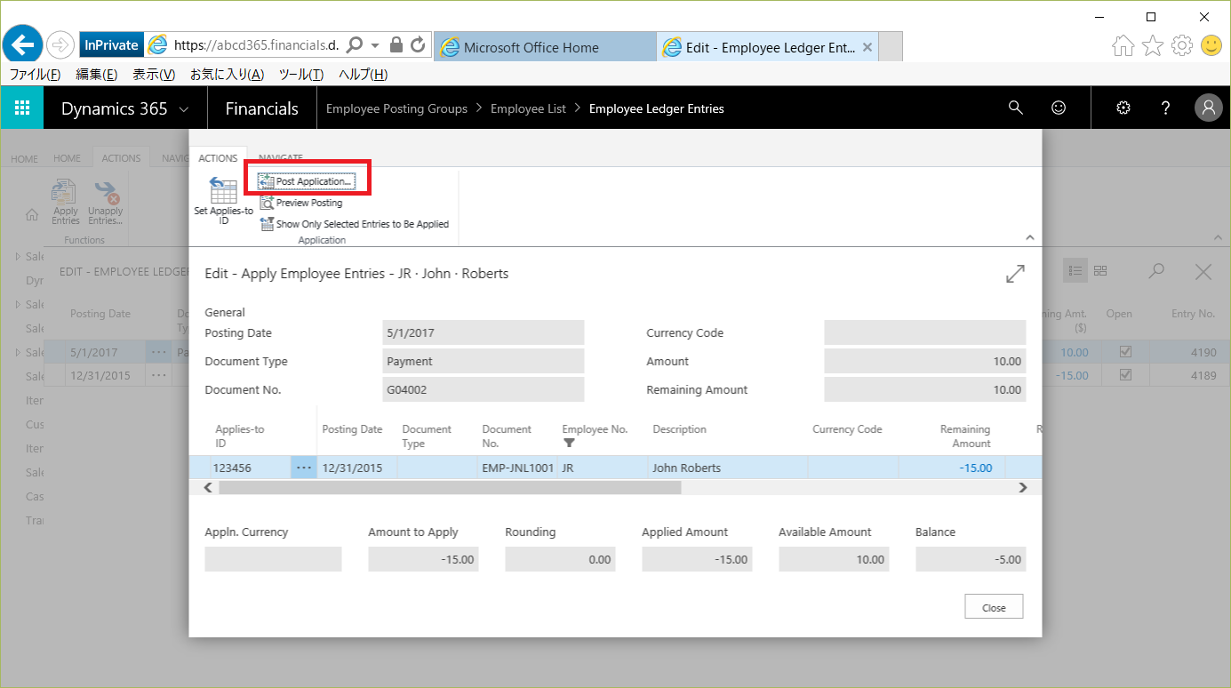Open the ツール(T) menu
Viewport: 1231px width, 688px height.
[301, 75]
